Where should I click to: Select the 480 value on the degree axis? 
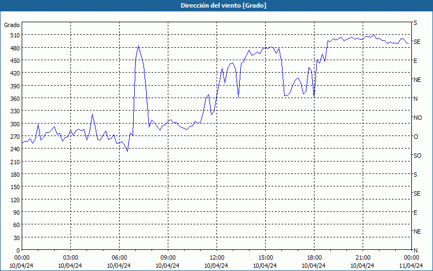pyautogui.click(x=16, y=48)
